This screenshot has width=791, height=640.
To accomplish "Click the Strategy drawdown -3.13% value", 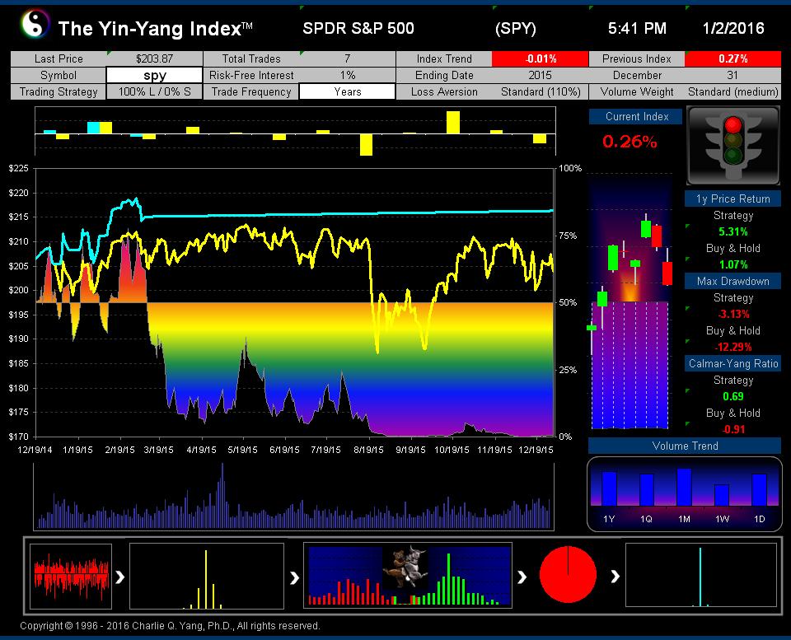I will (733, 314).
